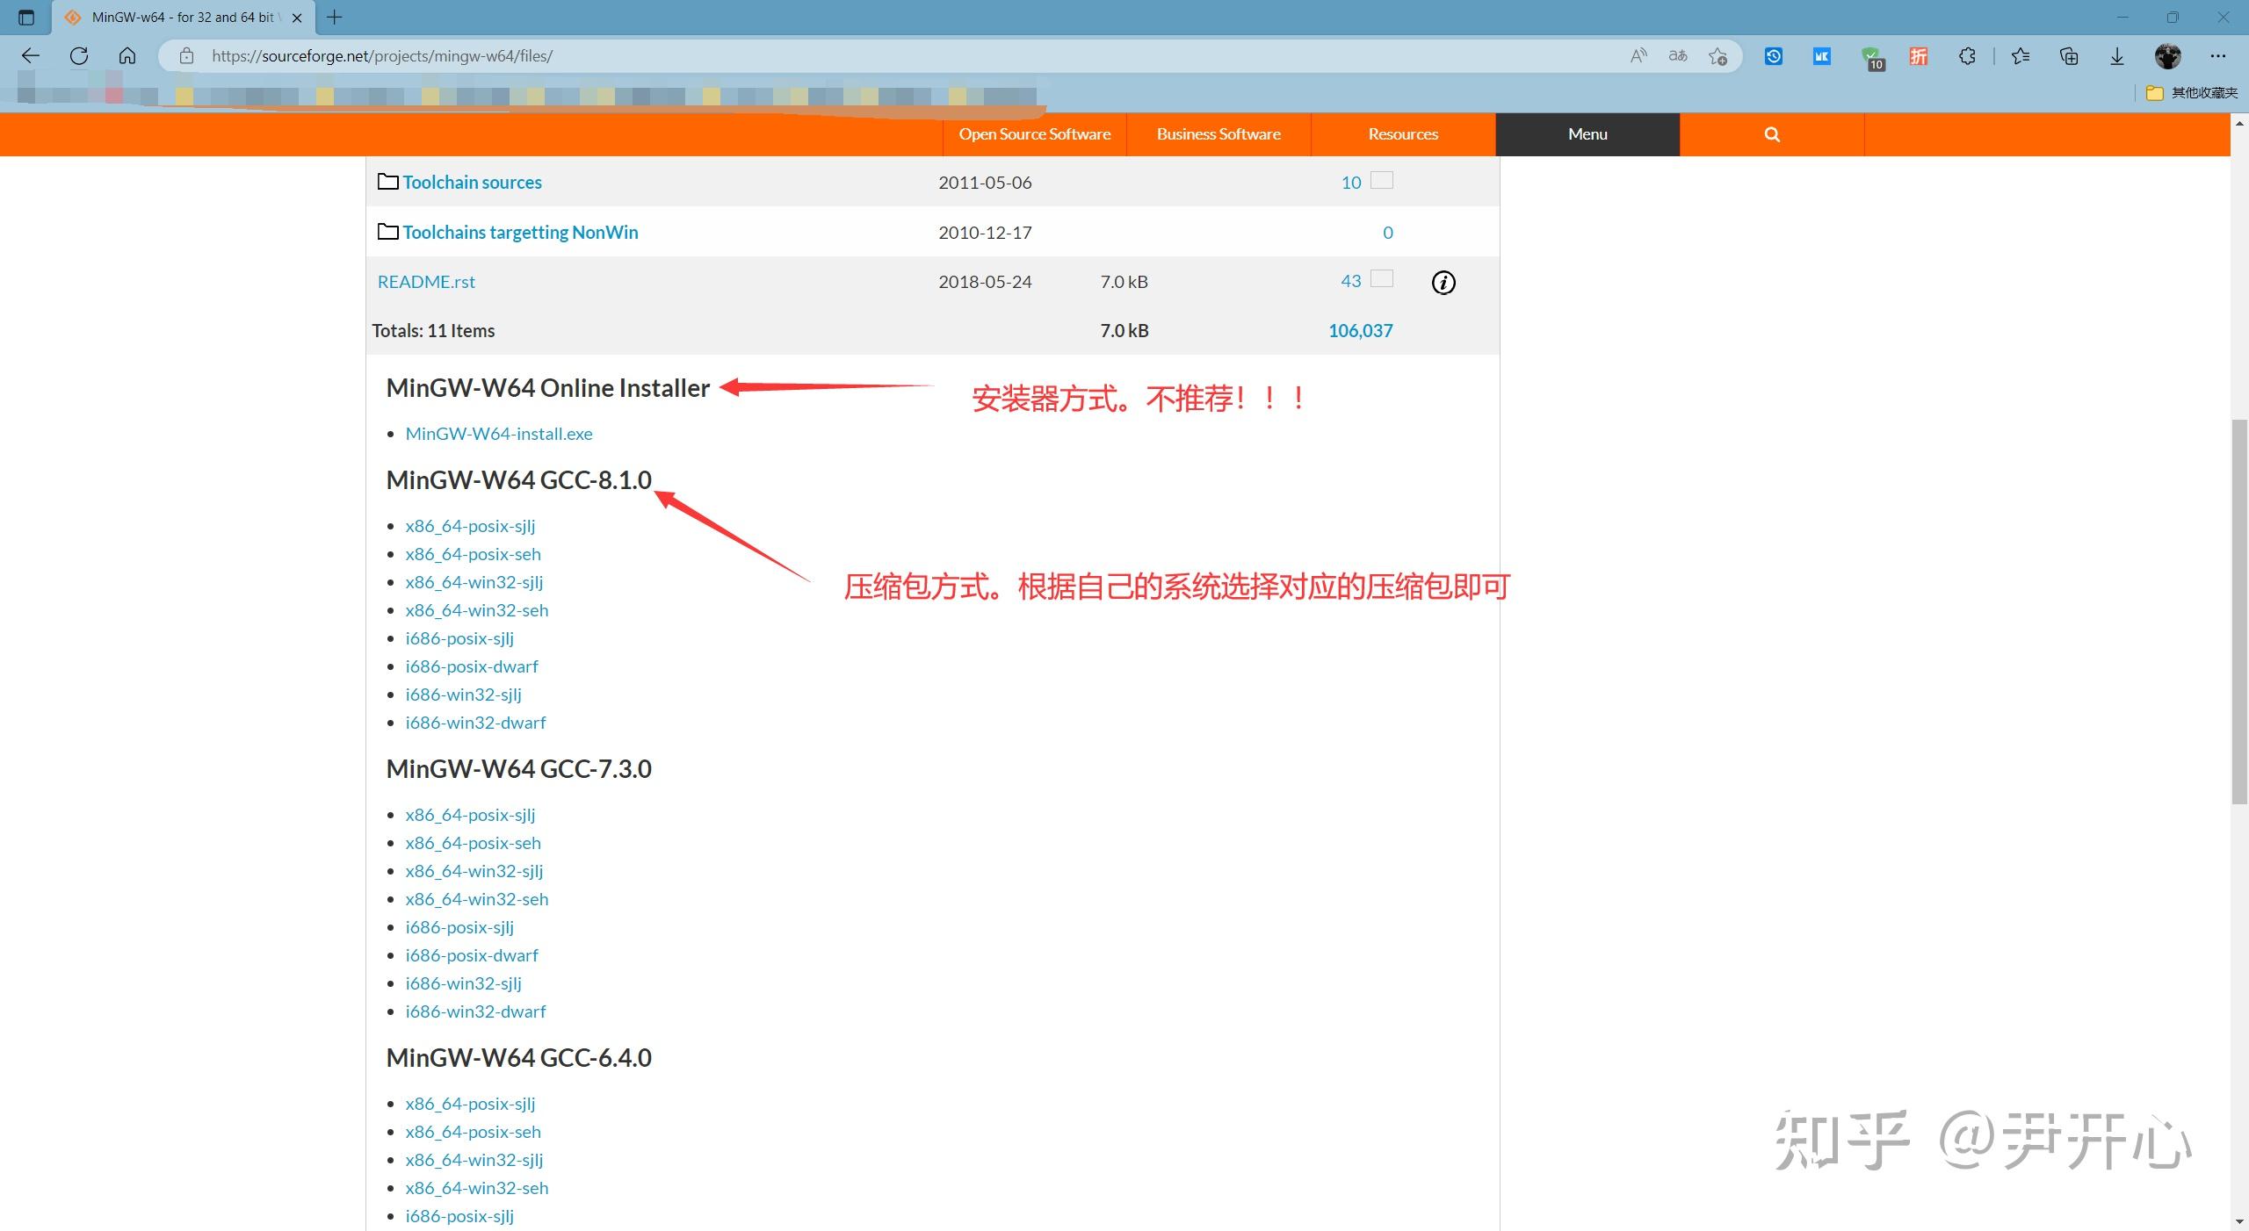Click the date 2018-05-24 in README.rst row

[985, 282]
